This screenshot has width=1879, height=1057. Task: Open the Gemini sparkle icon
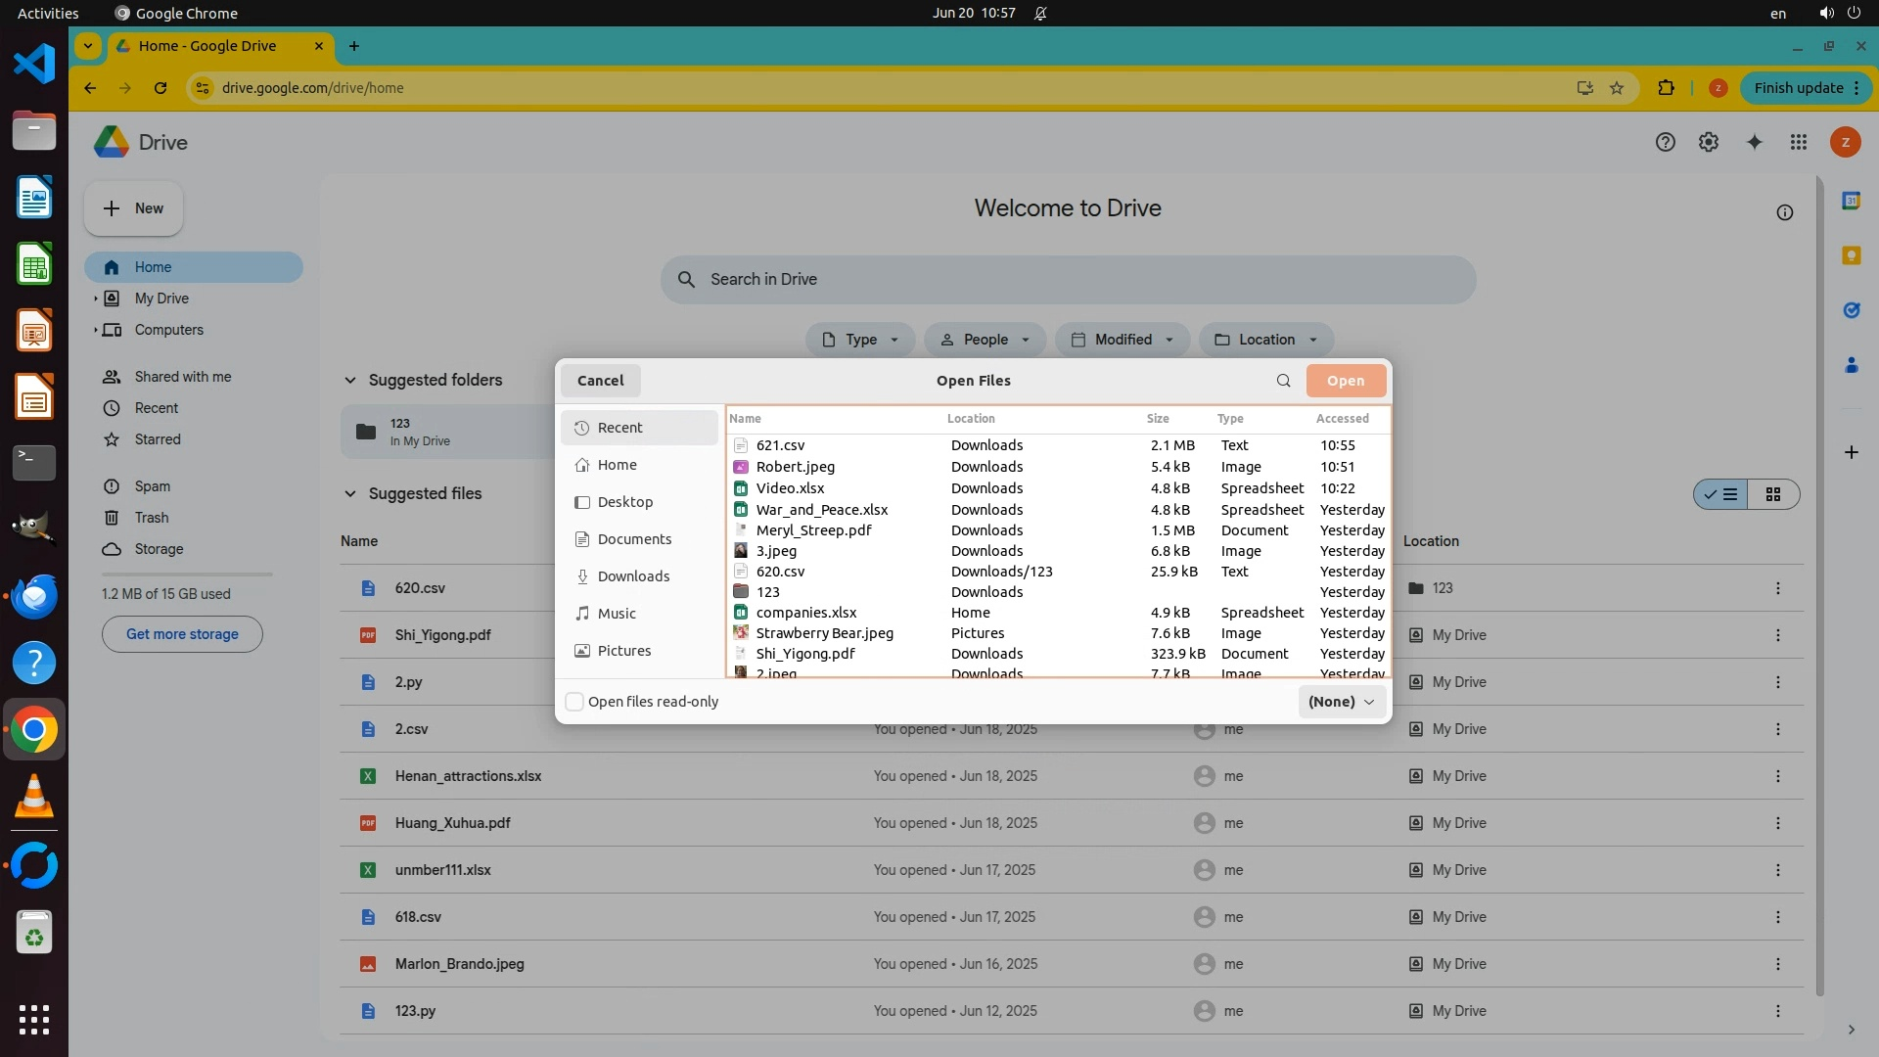point(1754,143)
